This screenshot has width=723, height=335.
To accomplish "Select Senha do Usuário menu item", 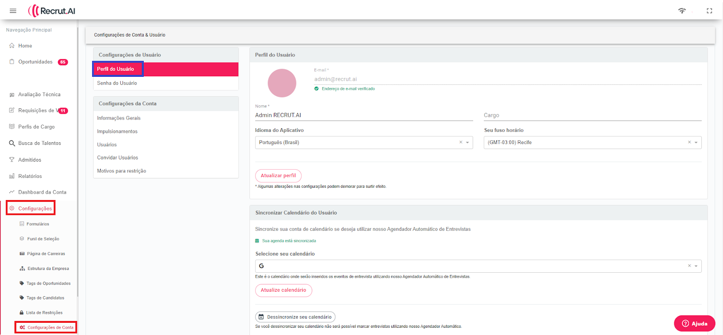I will [x=117, y=83].
